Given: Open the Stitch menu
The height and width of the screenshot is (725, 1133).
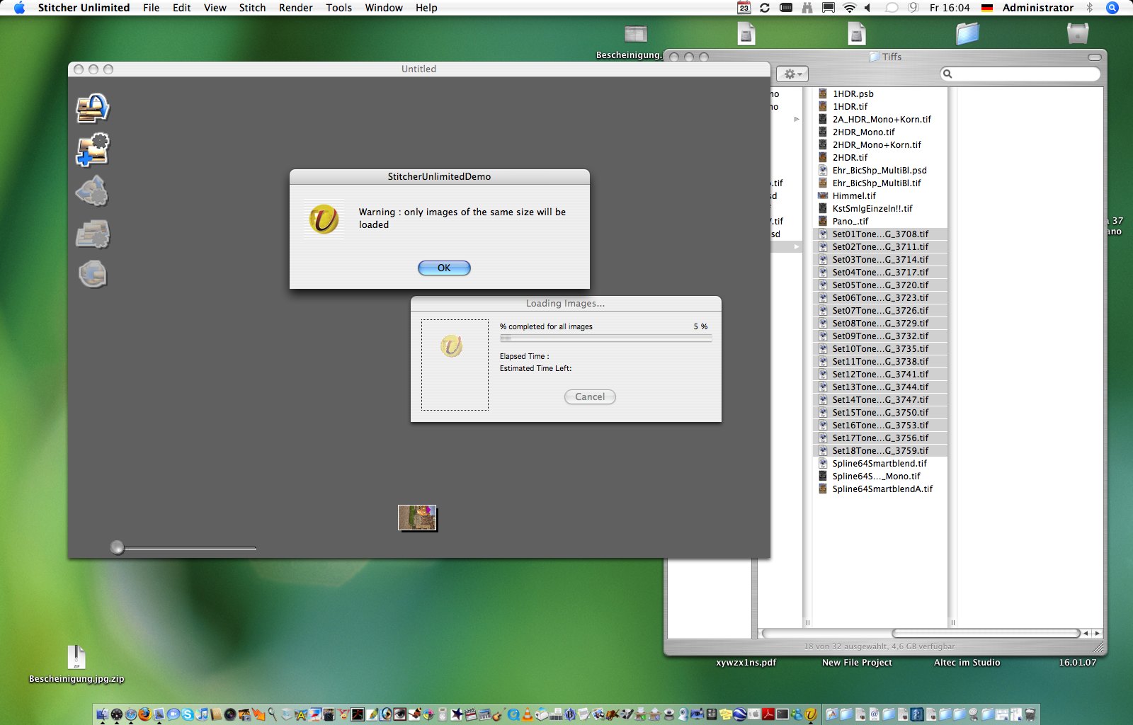Looking at the screenshot, I should (252, 8).
